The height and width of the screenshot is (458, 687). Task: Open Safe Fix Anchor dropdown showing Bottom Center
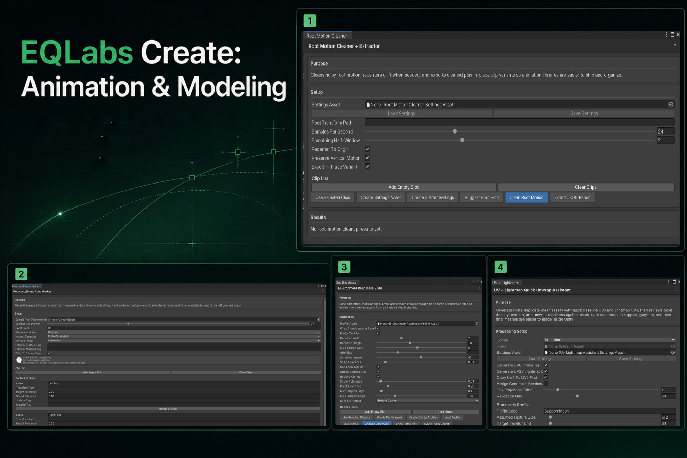(x=427, y=401)
